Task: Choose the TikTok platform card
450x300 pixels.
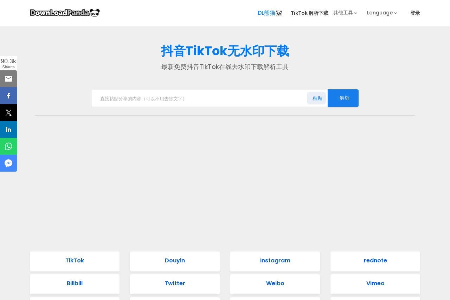Action: pyautogui.click(x=75, y=261)
